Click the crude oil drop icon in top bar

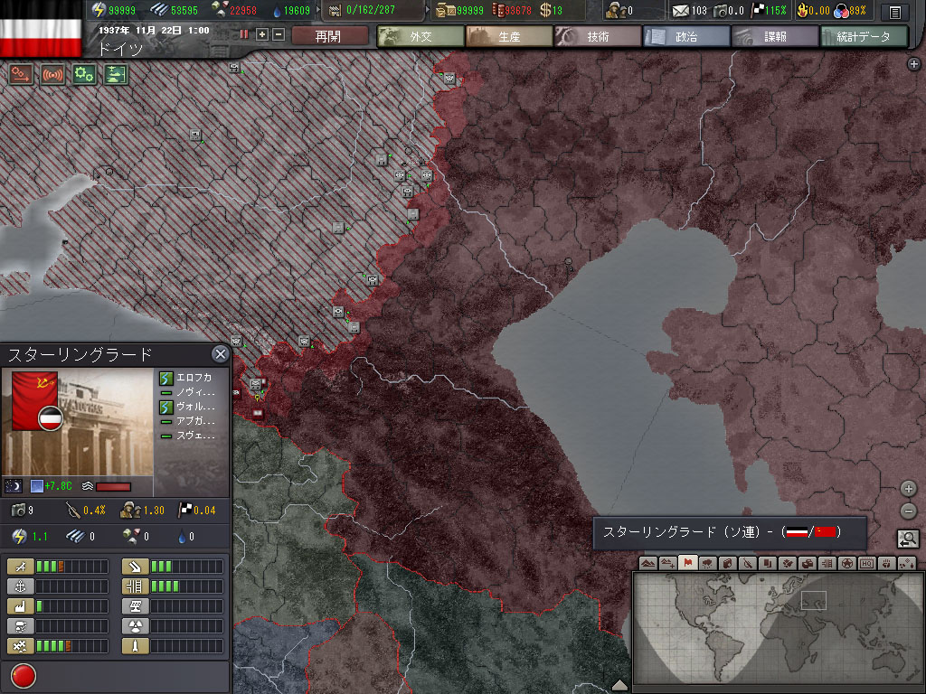click(278, 10)
